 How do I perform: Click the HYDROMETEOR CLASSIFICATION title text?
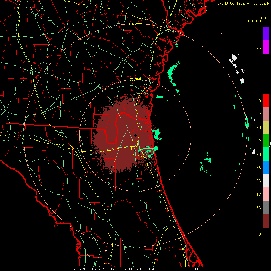[106, 269]
